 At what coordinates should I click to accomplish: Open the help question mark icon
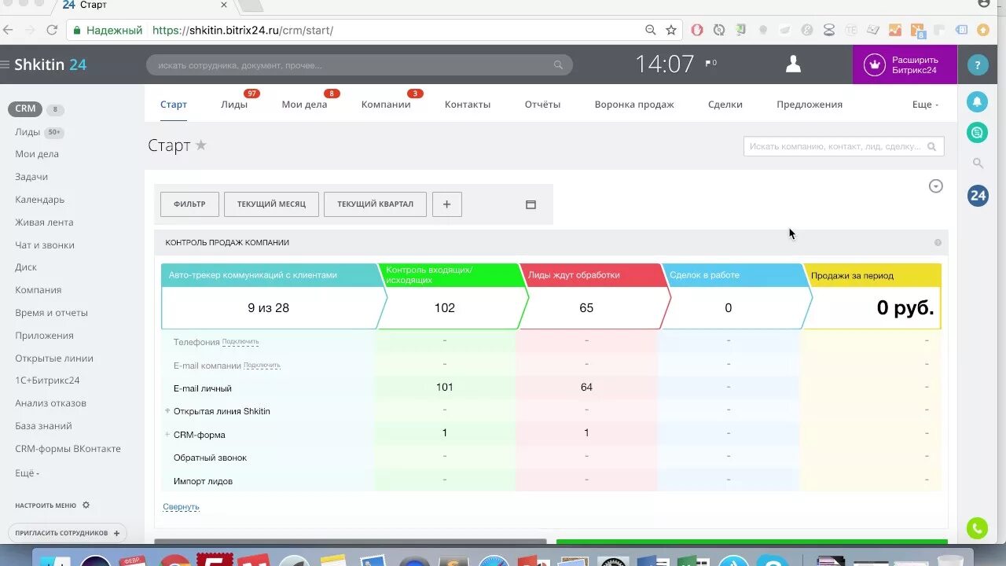[x=978, y=65]
